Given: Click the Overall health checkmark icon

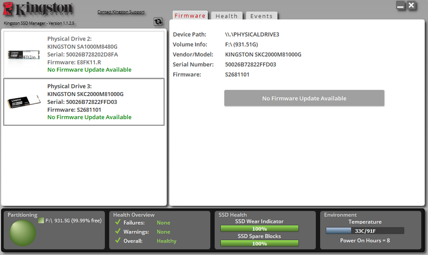Looking at the screenshot, I should (117, 241).
